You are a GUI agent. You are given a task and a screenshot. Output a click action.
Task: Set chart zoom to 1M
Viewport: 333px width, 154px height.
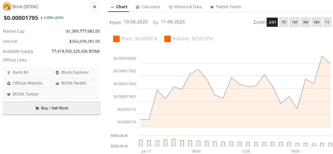tap(294, 22)
